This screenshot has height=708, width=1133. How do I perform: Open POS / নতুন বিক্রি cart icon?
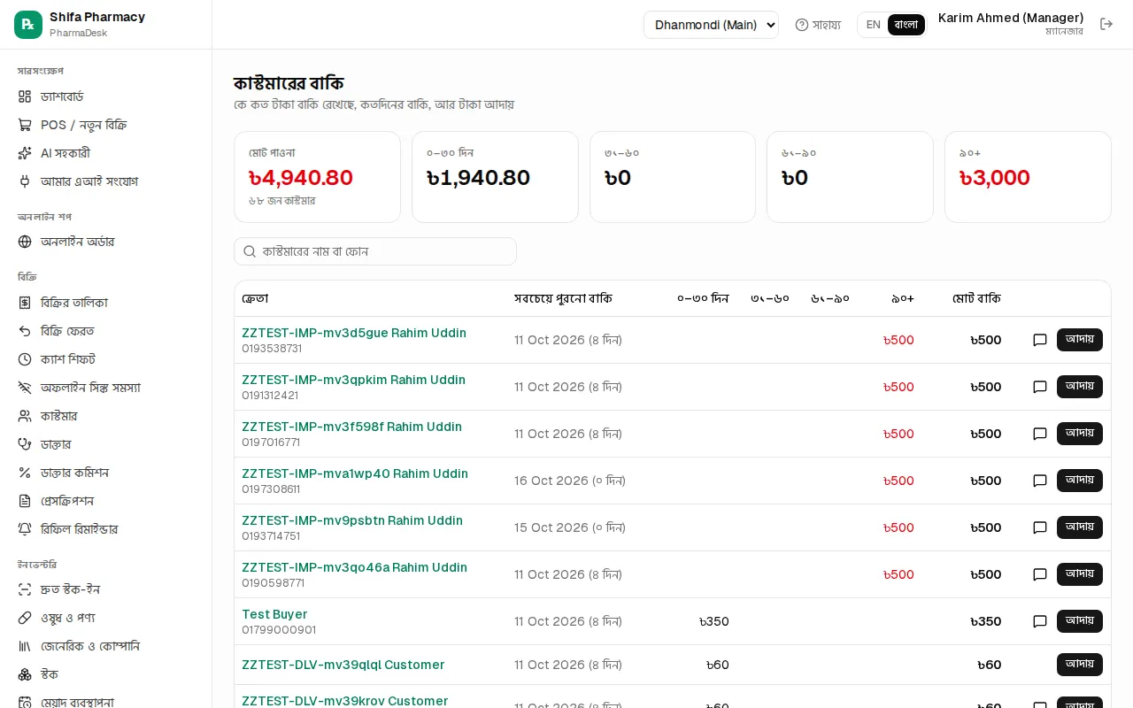click(25, 125)
